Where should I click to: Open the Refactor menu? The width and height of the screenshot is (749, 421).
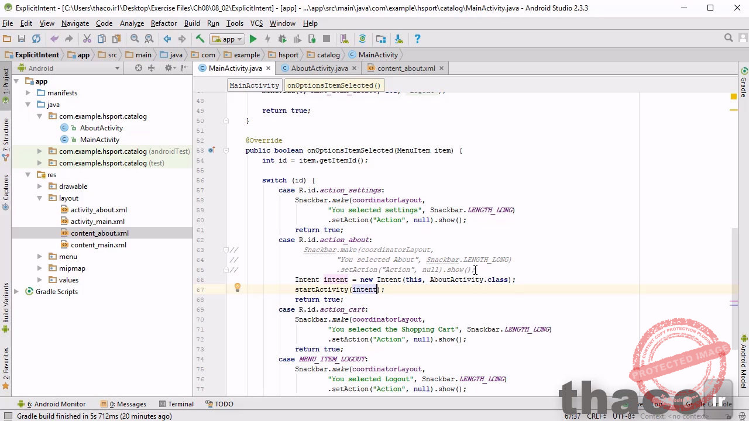163,23
